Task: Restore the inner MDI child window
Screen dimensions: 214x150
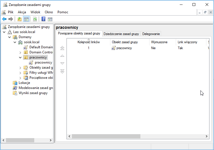Action: pos(205,12)
